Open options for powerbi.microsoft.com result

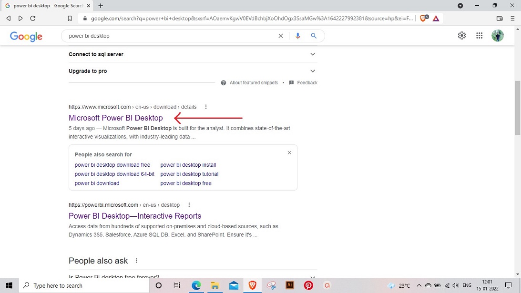[189, 205]
